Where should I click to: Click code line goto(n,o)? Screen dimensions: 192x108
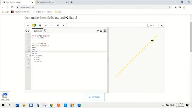[38, 61]
